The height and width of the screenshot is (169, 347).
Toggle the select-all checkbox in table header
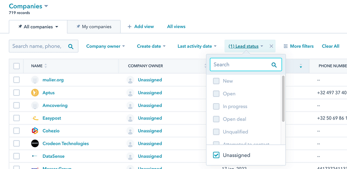(16, 66)
